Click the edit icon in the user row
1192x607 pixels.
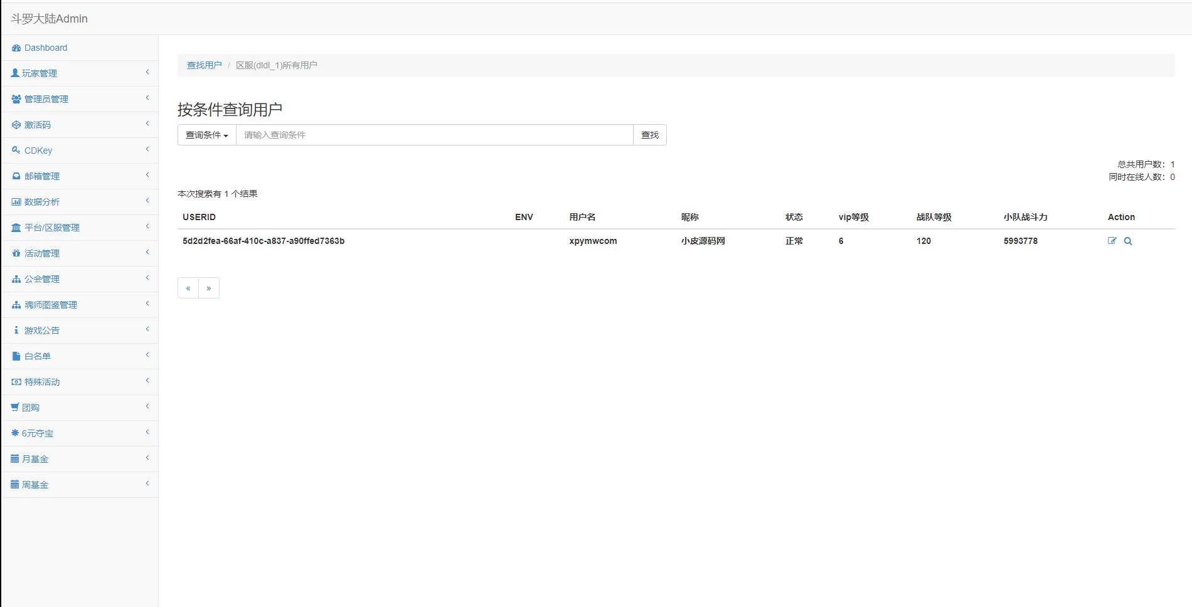[1112, 241]
